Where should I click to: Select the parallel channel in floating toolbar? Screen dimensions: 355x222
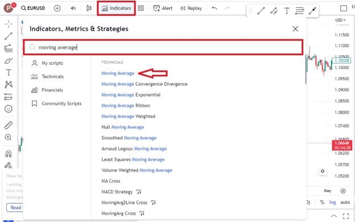(x=274, y=11)
